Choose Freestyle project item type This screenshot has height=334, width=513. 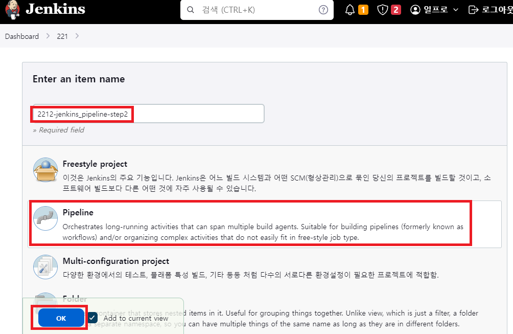pos(95,164)
